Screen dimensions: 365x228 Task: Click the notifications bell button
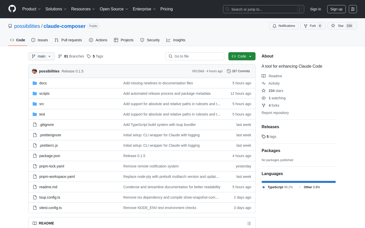point(284,26)
